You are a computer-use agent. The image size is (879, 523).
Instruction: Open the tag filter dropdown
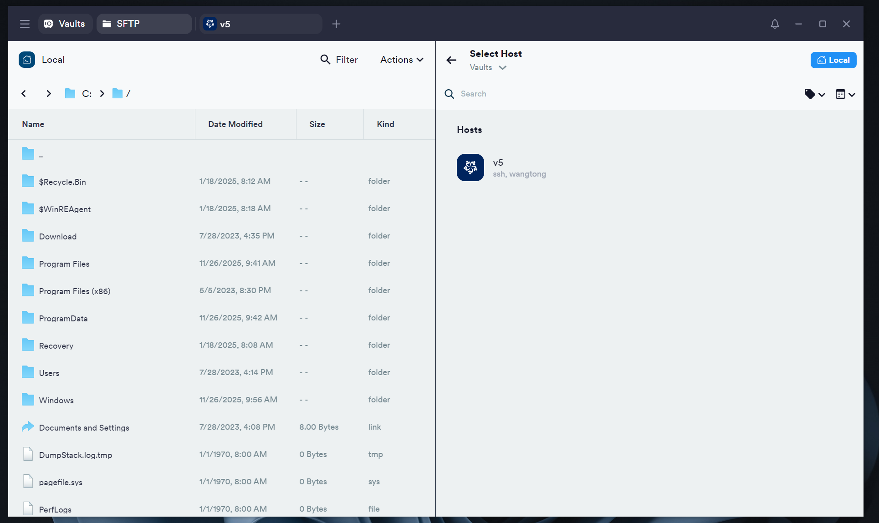click(815, 94)
